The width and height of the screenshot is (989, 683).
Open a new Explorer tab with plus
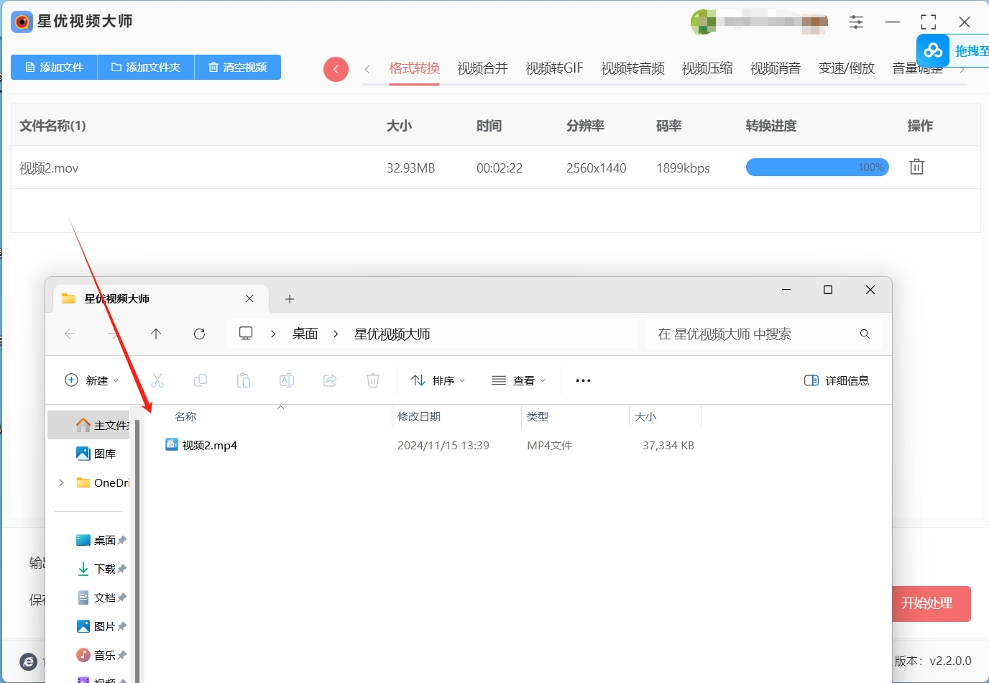pos(290,299)
